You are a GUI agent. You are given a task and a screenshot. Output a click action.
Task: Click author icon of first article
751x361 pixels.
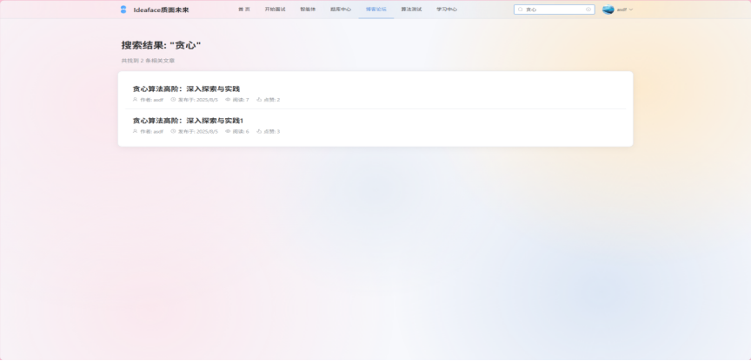pyautogui.click(x=135, y=100)
